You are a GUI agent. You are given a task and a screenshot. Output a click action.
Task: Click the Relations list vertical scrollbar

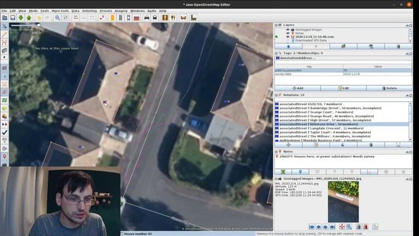pos(410,121)
